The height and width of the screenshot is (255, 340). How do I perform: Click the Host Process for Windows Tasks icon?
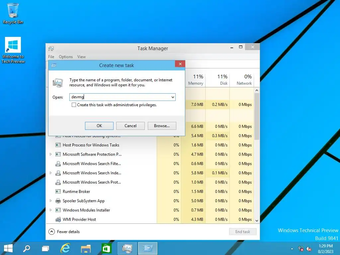(x=58, y=145)
